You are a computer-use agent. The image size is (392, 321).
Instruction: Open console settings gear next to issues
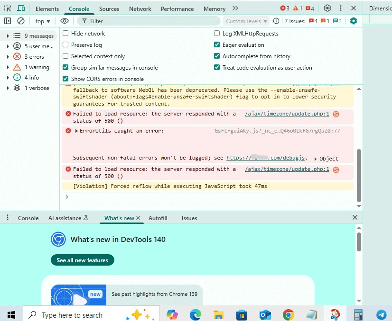pos(353,21)
